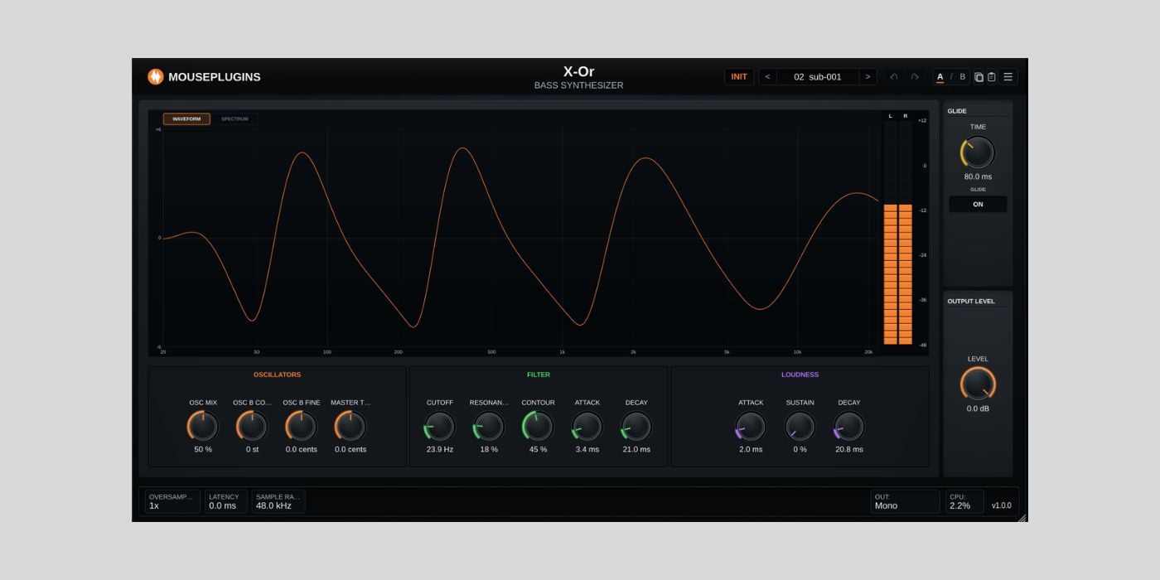Click the CPU 2.2% readout
The image size is (1160, 580).
[964, 501]
